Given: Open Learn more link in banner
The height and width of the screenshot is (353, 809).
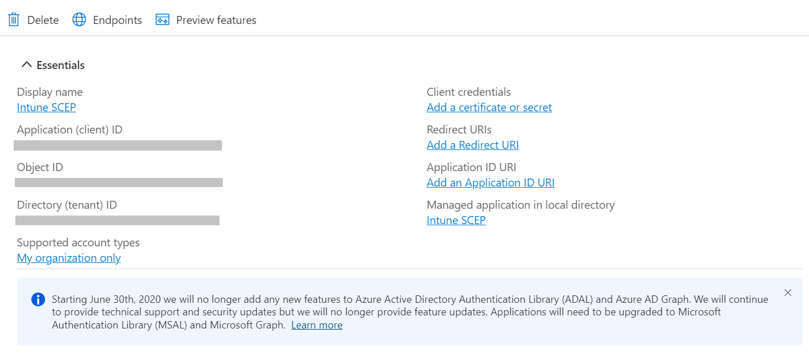Looking at the screenshot, I should click(317, 325).
